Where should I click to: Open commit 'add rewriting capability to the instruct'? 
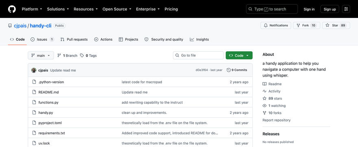(x=152, y=103)
